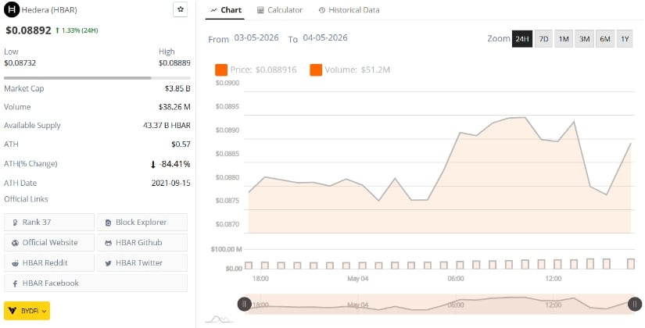The width and height of the screenshot is (645, 328).
Task: Open the HBAR Reddit link
Action: (49, 263)
